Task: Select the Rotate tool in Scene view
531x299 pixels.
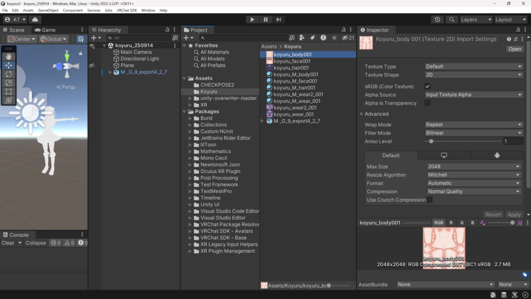Action: 9,74
